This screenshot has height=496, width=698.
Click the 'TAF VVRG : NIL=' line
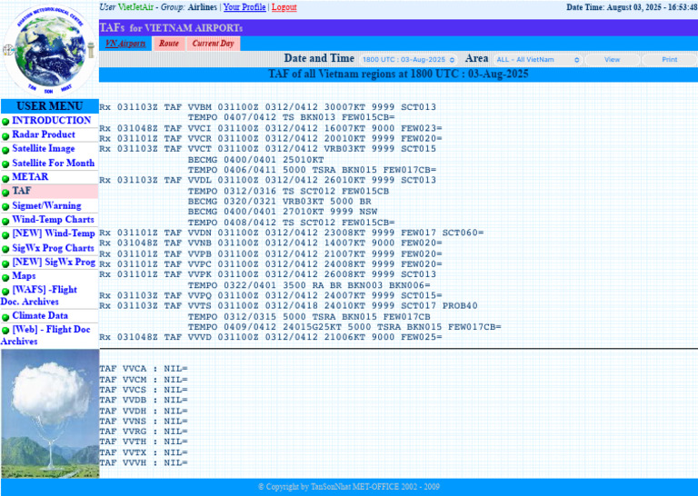[144, 432]
